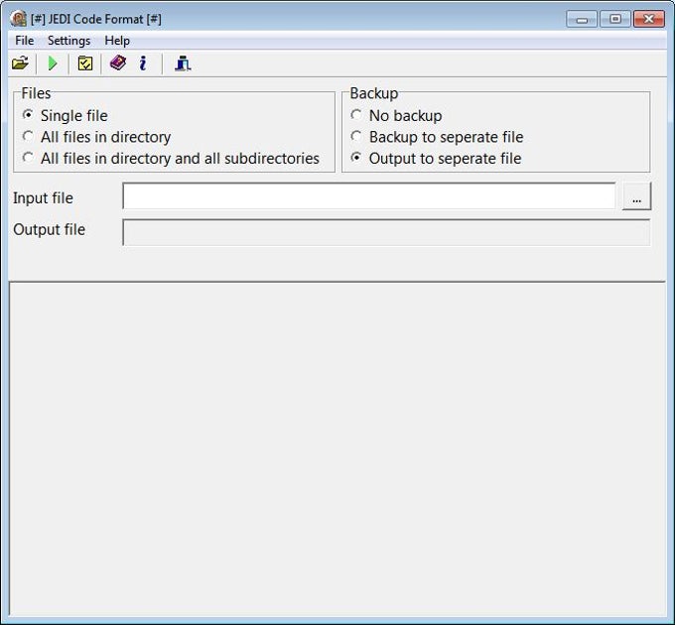Open the File menu
The width and height of the screenshot is (675, 625).
pyautogui.click(x=24, y=41)
